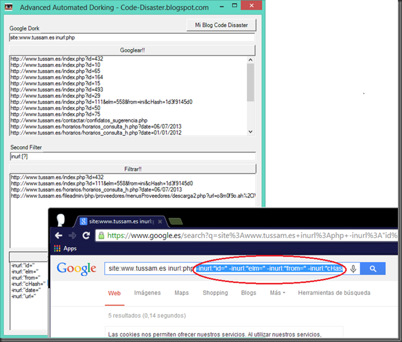Maximize the Advanced Automated Dorking window
The width and height of the screenshot is (402, 342).
[x=234, y=6]
